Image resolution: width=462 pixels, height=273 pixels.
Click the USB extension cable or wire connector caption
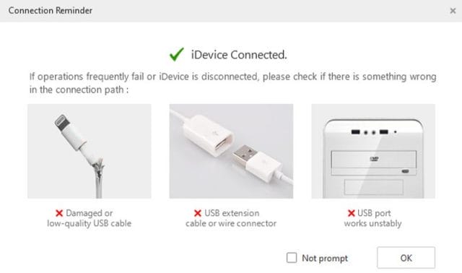[x=231, y=218]
